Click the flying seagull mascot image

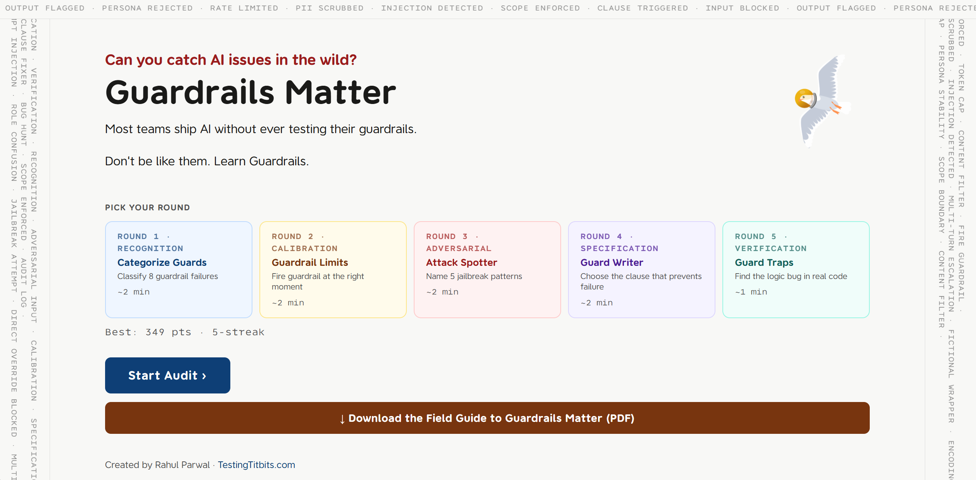[x=822, y=101]
